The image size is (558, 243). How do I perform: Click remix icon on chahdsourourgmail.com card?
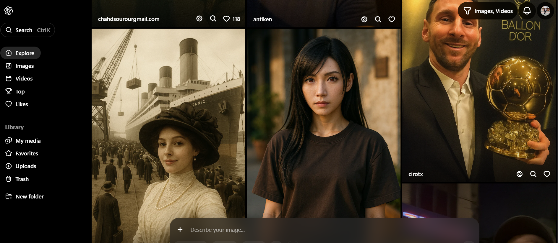click(x=199, y=19)
